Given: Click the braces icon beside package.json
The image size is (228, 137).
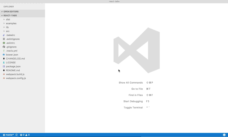Looking at the screenshot, I should coord(4,67).
